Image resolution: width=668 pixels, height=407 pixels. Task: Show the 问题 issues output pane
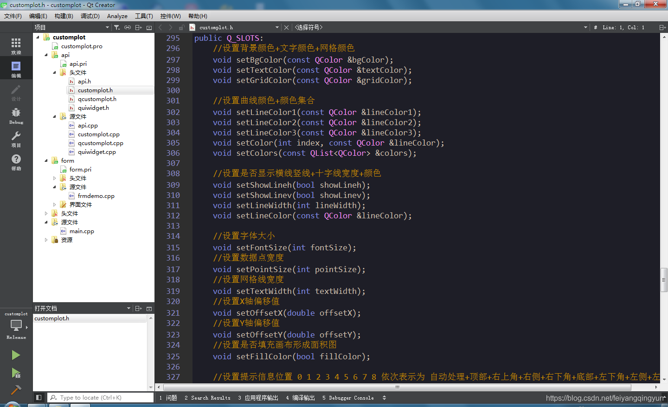(x=168, y=398)
